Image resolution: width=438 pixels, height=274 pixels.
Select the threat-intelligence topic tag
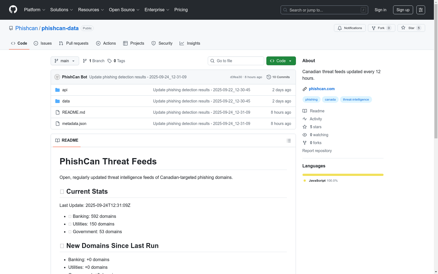(356, 99)
